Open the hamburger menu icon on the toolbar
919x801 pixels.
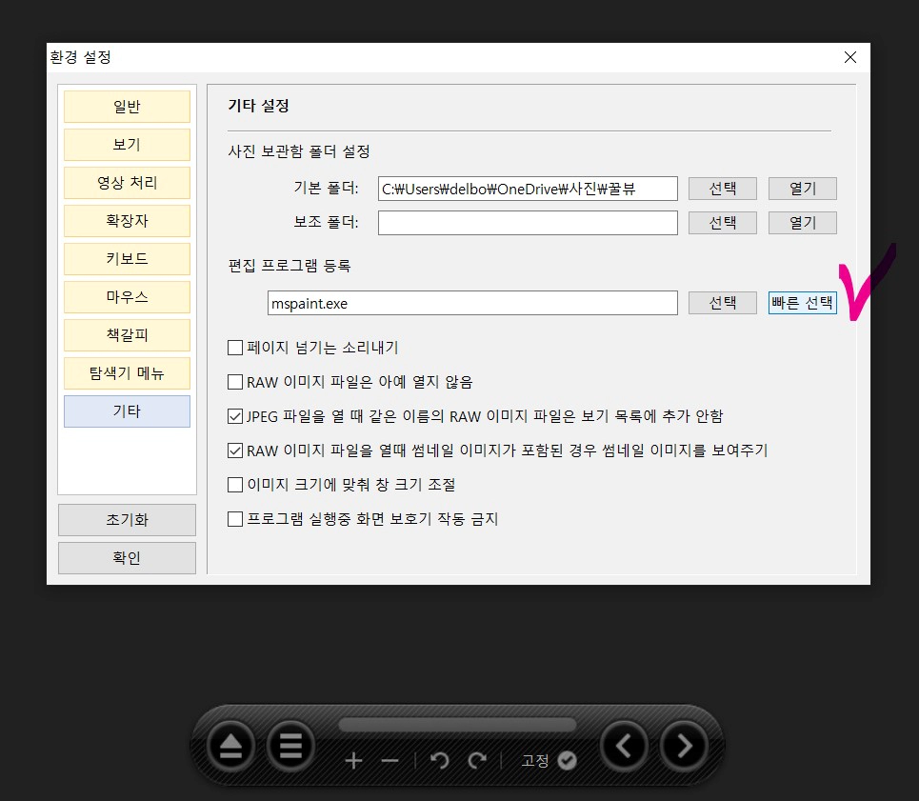coord(290,746)
